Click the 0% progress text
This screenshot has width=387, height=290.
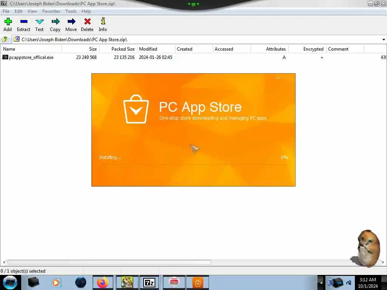[x=284, y=157]
